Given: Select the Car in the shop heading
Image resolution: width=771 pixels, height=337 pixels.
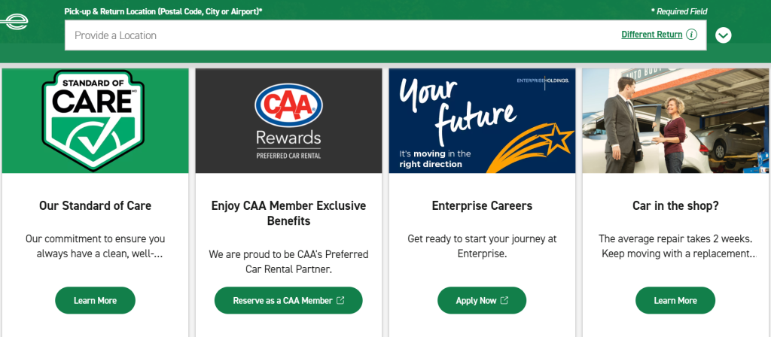Looking at the screenshot, I should (675, 205).
